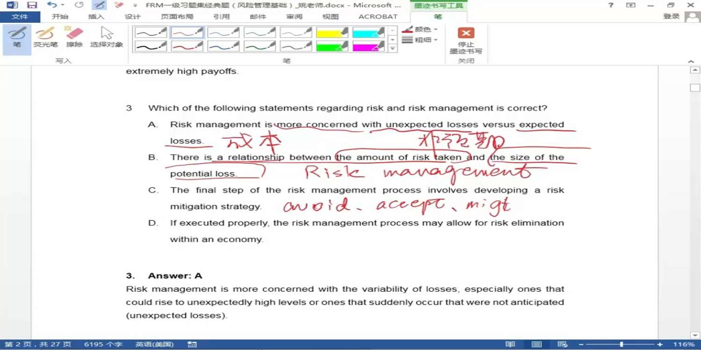The image size is (701, 350).
Task: Switch to read mode view in status bar
Action: click(510, 344)
